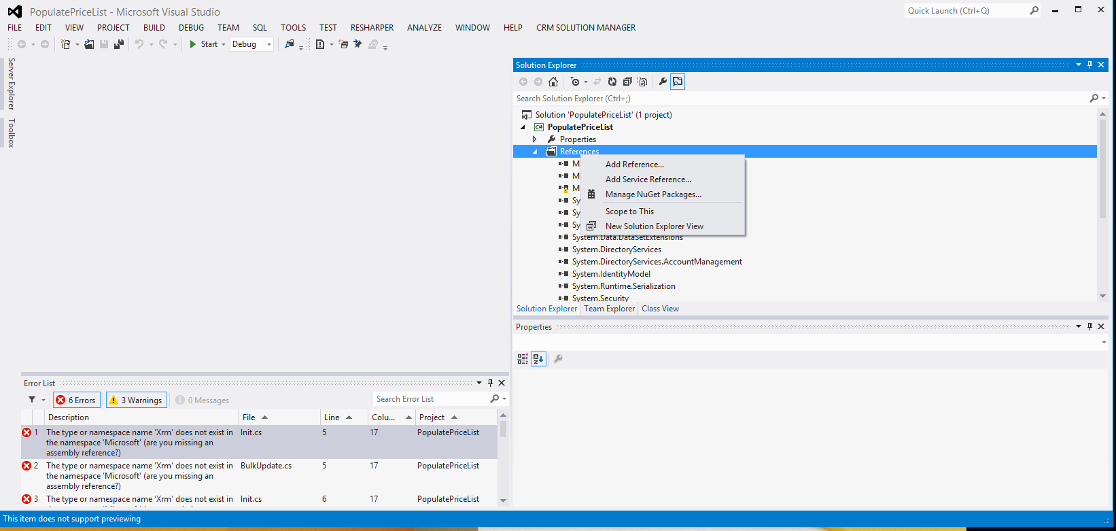This screenshot has height=531, width=1116.
Task: Click wrench Properties icon in Solution Explorer toolbar
Action: [663, 82]
